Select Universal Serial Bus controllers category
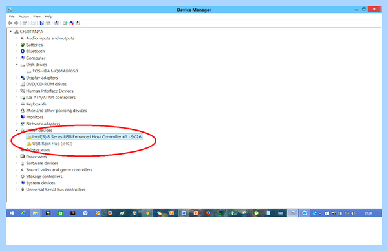Viewport: 388px width, 251px height. (x=56, y=190)
